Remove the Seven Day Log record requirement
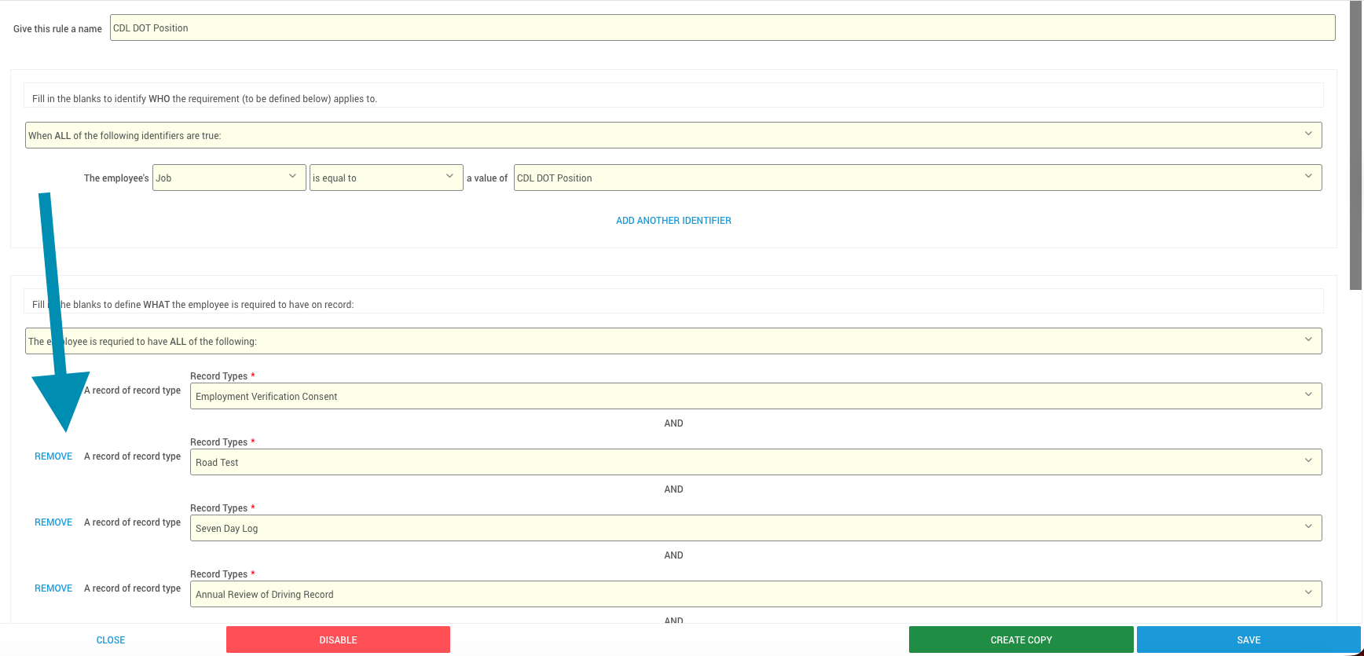1364x656 pixels. (x=53, y=522)
